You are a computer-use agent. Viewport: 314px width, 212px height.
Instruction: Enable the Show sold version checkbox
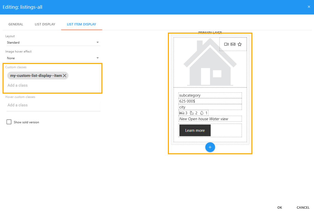click(x=9, y=122)
